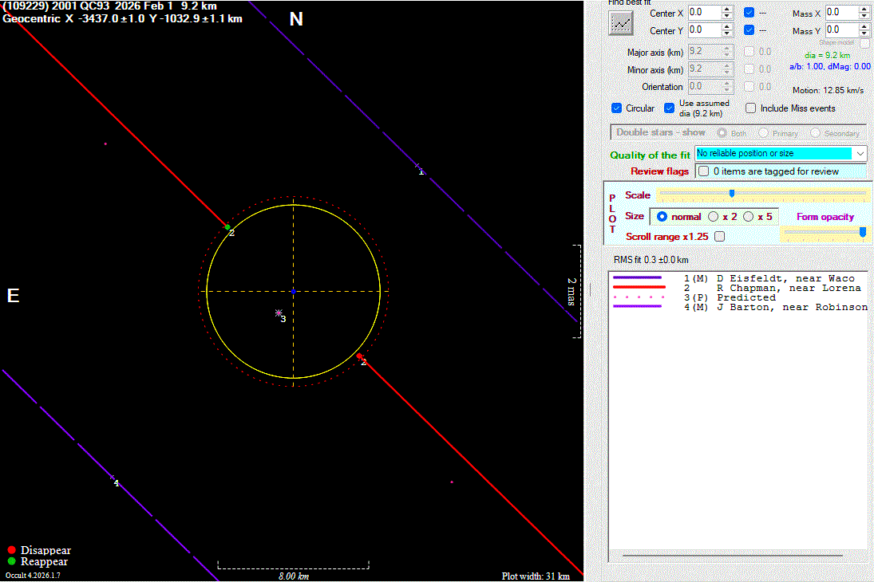Select plot size x 5
The height and width of the screenshot is (582, 874).
point(748,217)
